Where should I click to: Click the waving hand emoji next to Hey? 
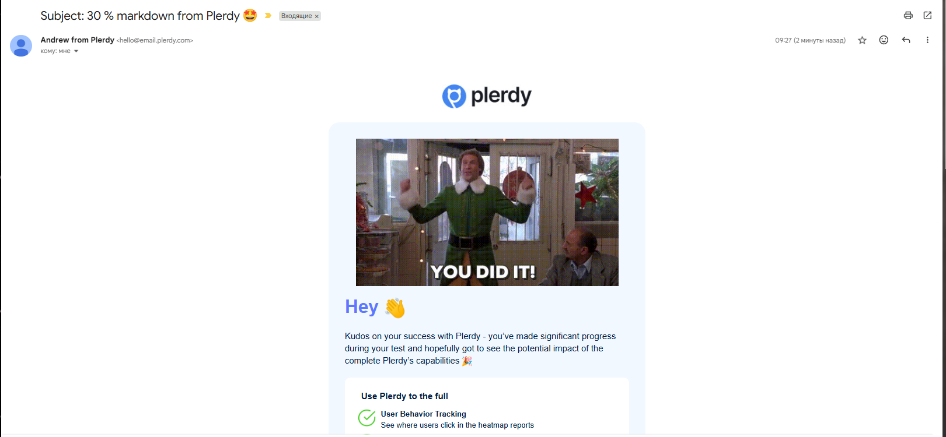tap(395, 308)
